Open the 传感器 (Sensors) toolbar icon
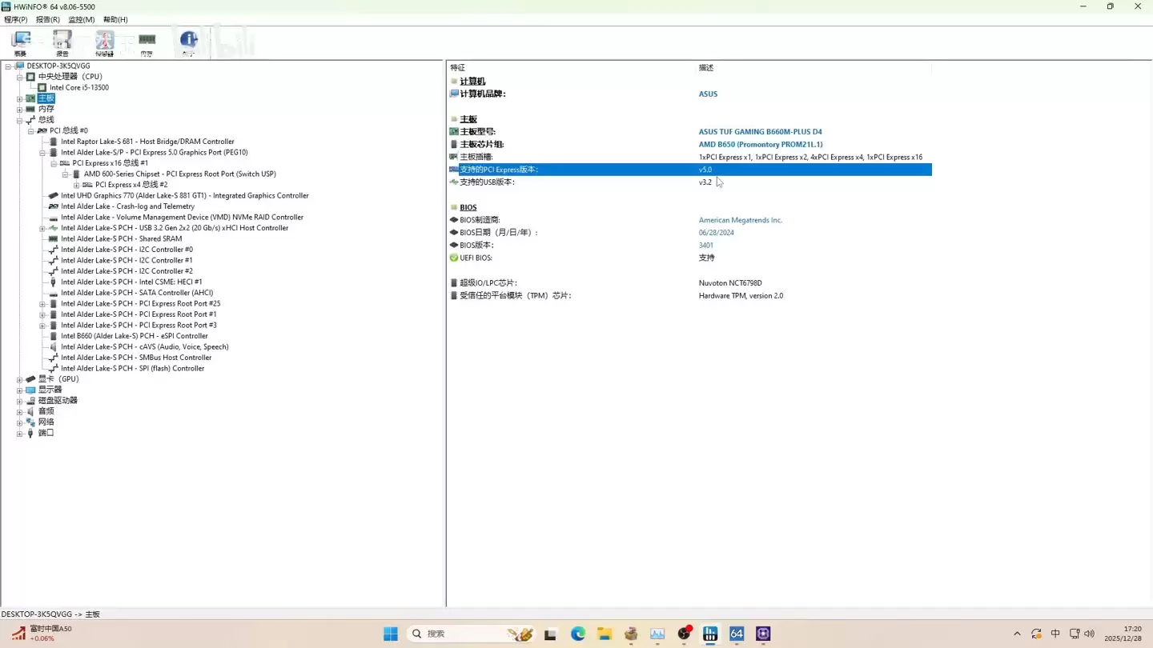Image resolution: width=1153 pixels, height=648 pixels. [105, 40]
